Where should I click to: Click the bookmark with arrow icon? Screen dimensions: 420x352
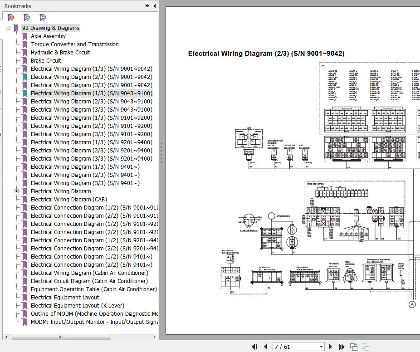pyautogui.click(x=43, y=18)
